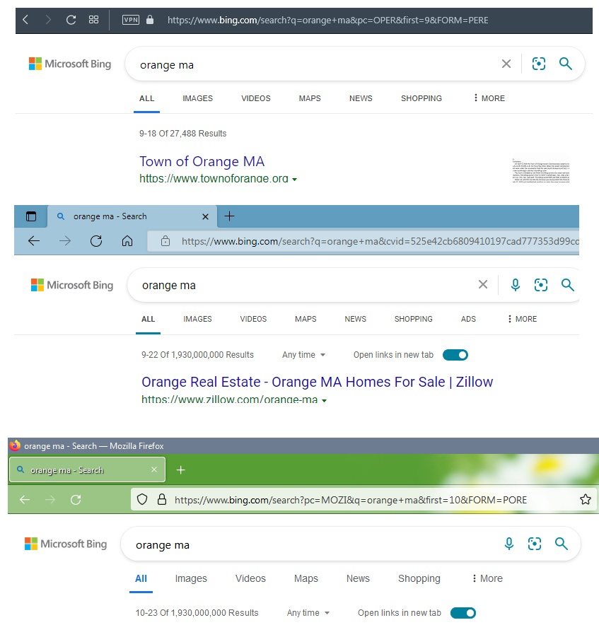Viewport: 599px width, 625px height.
Task: Click the microphone voice search in Edge Bing page
Action: pos(516,285)
